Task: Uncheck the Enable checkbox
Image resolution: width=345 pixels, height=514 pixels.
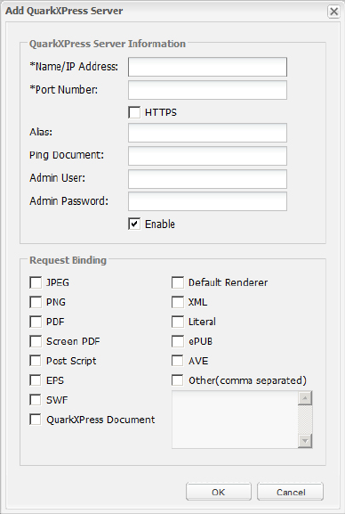Action: [134, 224]
